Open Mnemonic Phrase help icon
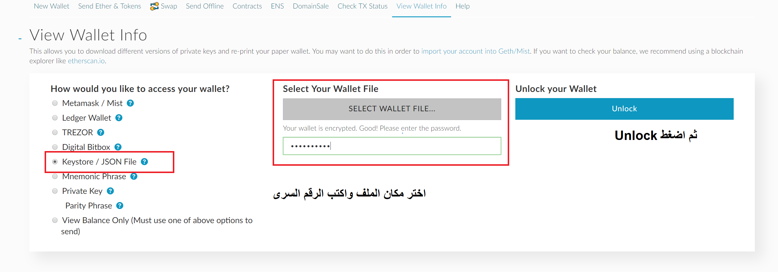 point(134,176)
